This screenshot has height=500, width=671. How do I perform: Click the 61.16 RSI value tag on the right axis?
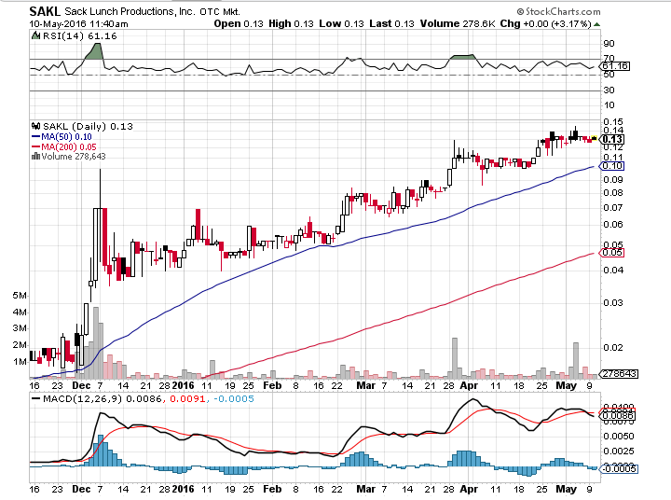point(615,66)
